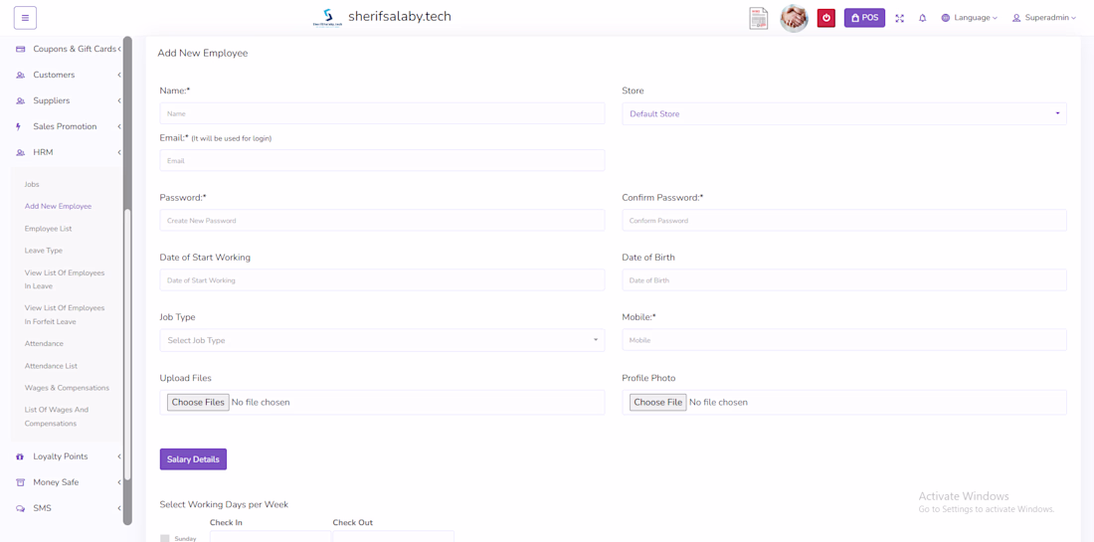Click the Create New Password field
This screenshot has height=542, width=1094.
tap(382, 221)
